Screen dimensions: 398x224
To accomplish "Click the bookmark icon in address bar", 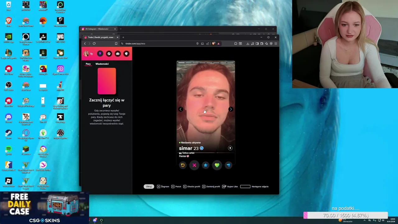I will (116, 44).
